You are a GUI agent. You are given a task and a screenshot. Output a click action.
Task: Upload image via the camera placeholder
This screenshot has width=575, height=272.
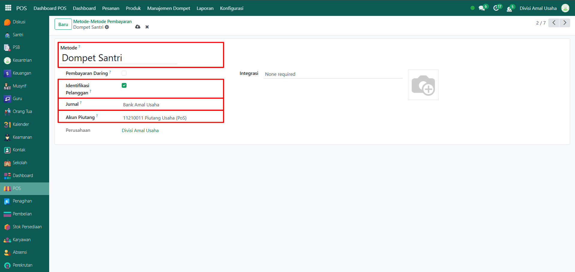click(423, 85)
